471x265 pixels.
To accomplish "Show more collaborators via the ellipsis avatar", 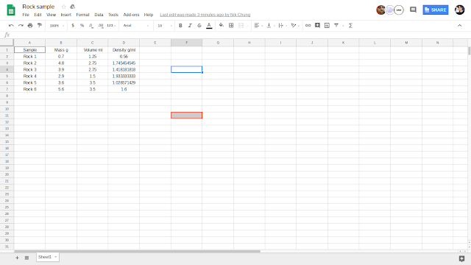I will click(x=399, y=10).
